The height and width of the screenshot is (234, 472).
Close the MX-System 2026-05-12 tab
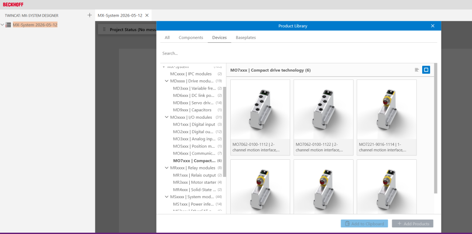147,15
